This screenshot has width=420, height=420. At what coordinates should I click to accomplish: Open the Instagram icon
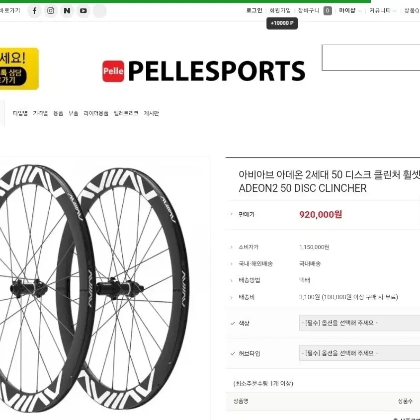tap(51, 10)
